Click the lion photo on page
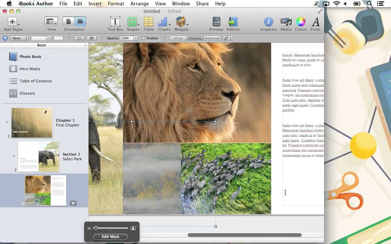Viewport: 391px width, 244px height. click(197, 93)
